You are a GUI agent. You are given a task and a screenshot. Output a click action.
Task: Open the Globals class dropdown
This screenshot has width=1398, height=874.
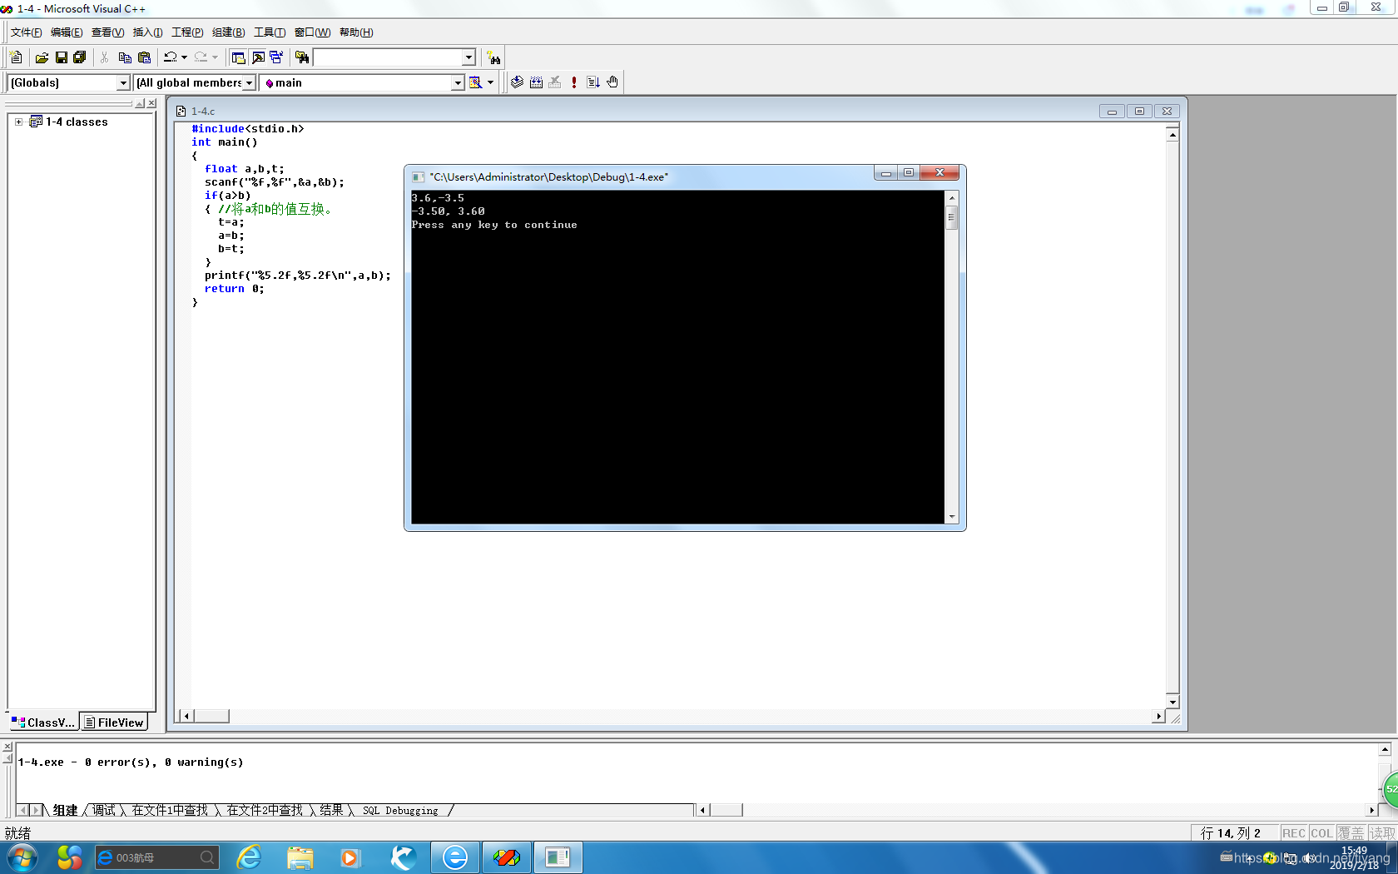[123, 82]
